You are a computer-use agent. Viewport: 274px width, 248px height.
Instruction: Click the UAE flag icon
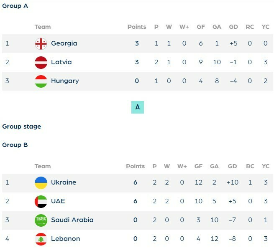click(41, 201)
